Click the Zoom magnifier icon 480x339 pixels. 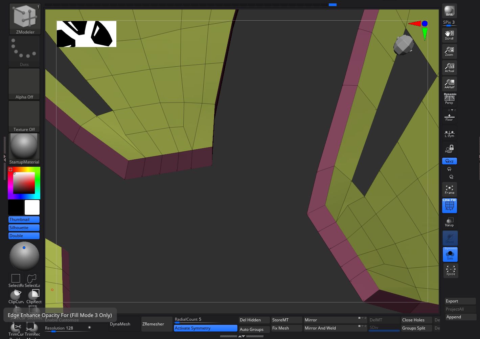(x=449, y=51)
